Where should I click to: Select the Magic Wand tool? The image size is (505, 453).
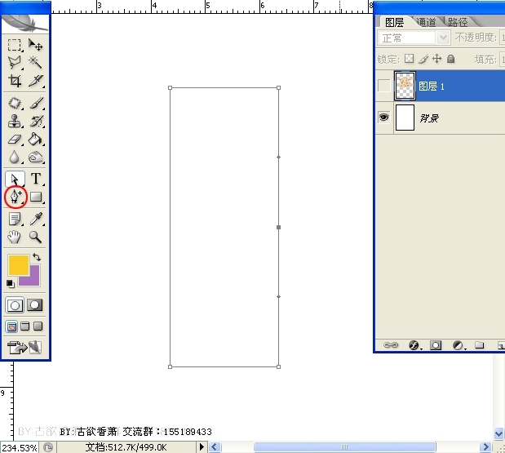pyautogui.click(x=35, y=63)
